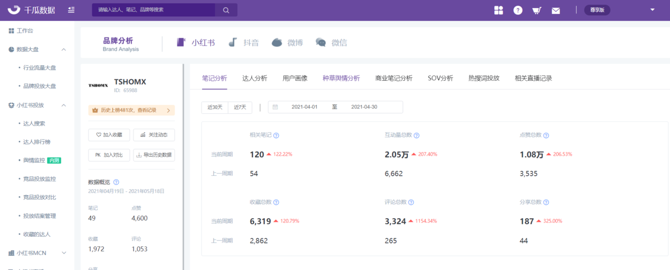Click 收藏总数 value 6,319
The width and height of the screenshot is (670, 270).
[x=260, y=221]
